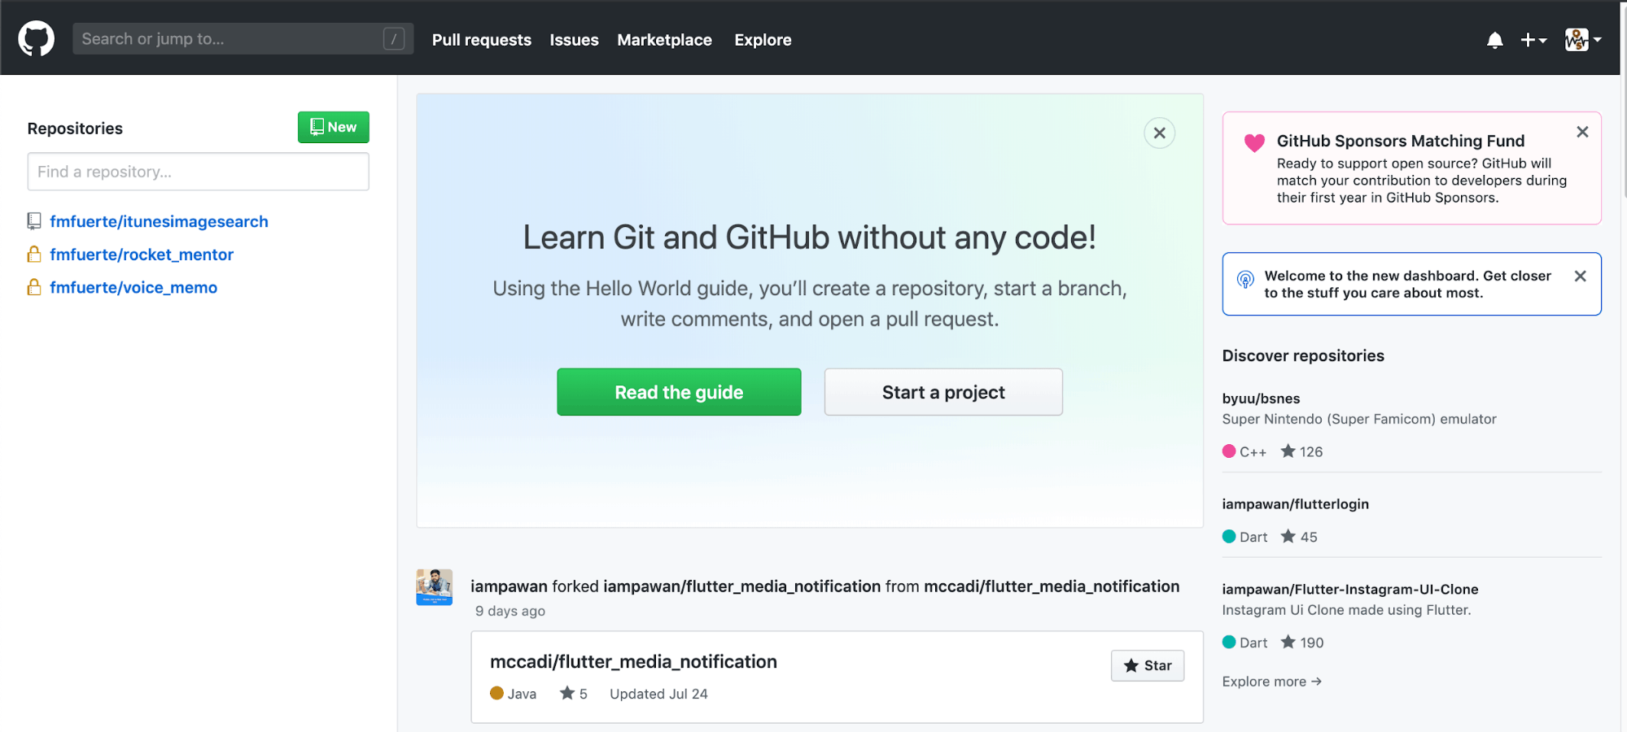Dismiss the new dashboard welcome notice
The image size is (1627, 732).
[x=1581, y=276]
